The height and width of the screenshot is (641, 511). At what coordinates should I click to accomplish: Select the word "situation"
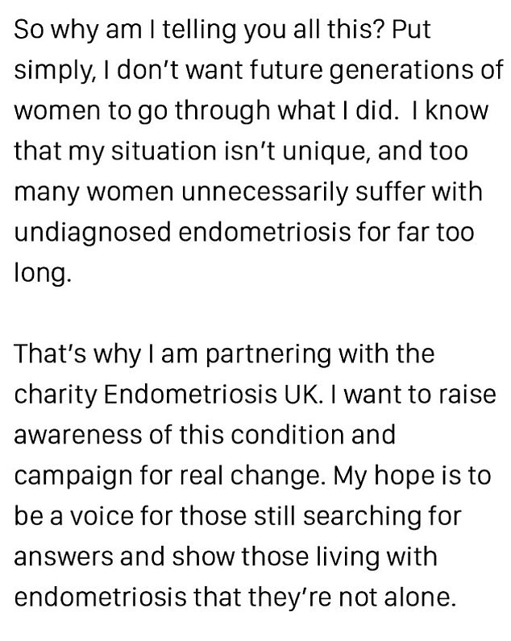tap(164, 151)
